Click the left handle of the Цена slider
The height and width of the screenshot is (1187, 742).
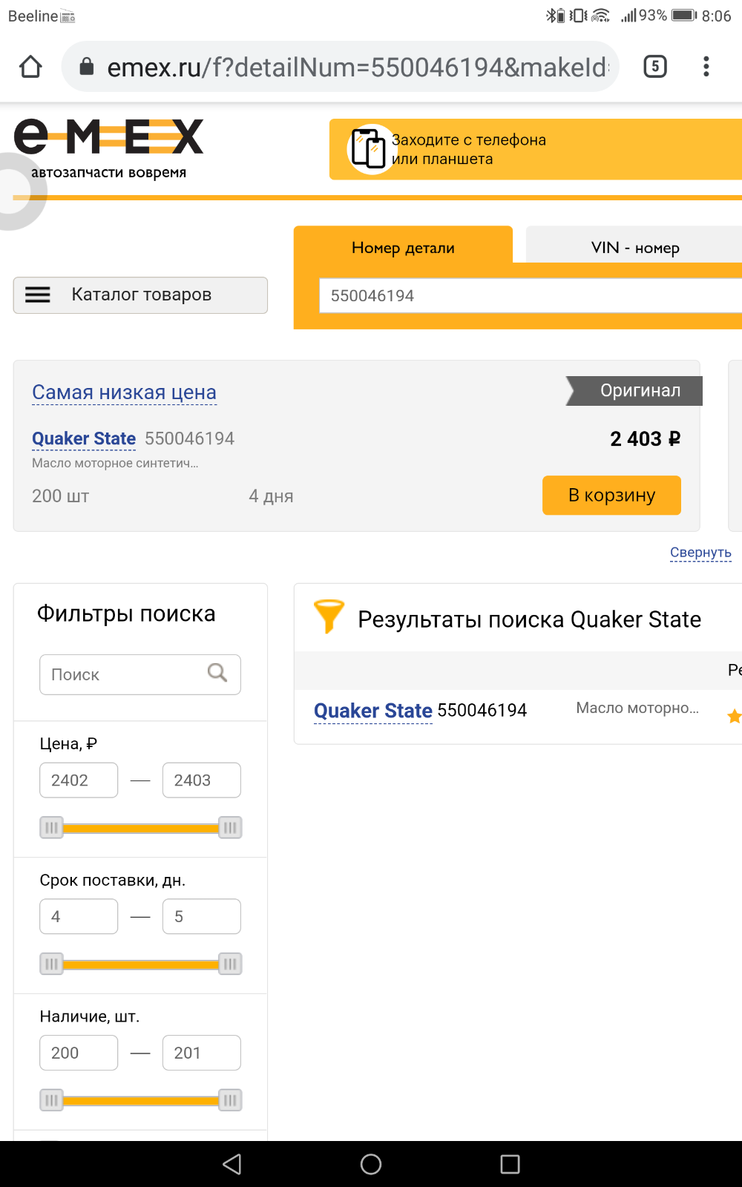coord(51,828)
